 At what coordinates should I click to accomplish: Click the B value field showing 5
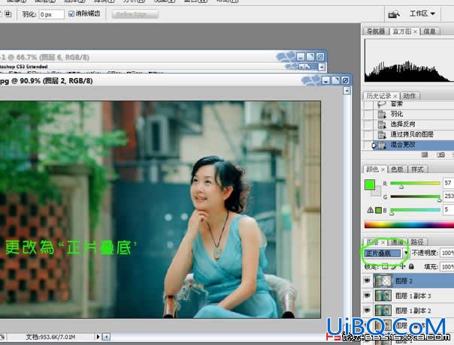click(x=448, y=209)
